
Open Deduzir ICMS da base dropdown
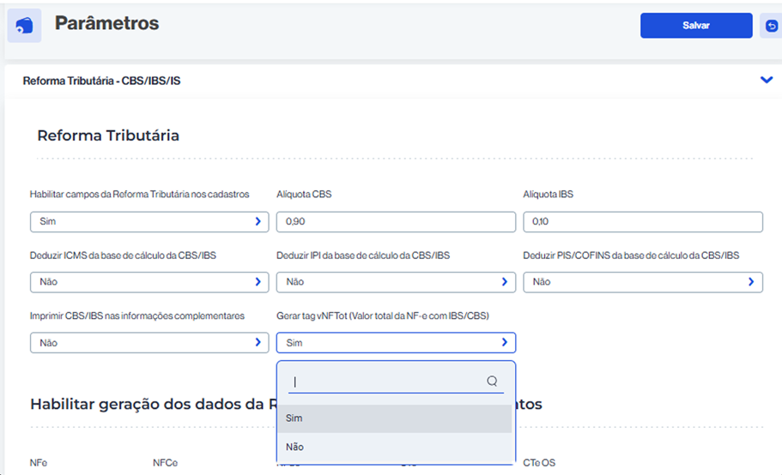tap(149, 282)
